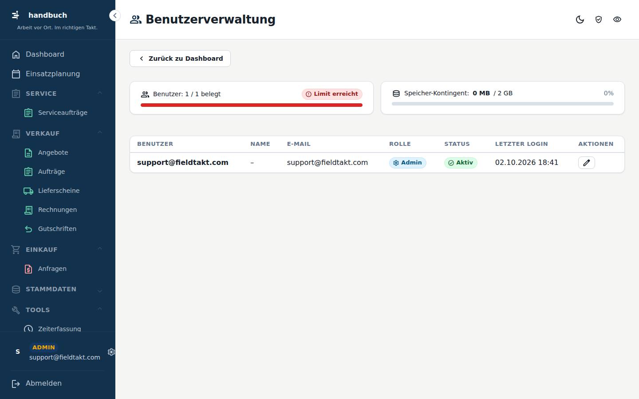Click the STATUS column header

coord(457,144)
